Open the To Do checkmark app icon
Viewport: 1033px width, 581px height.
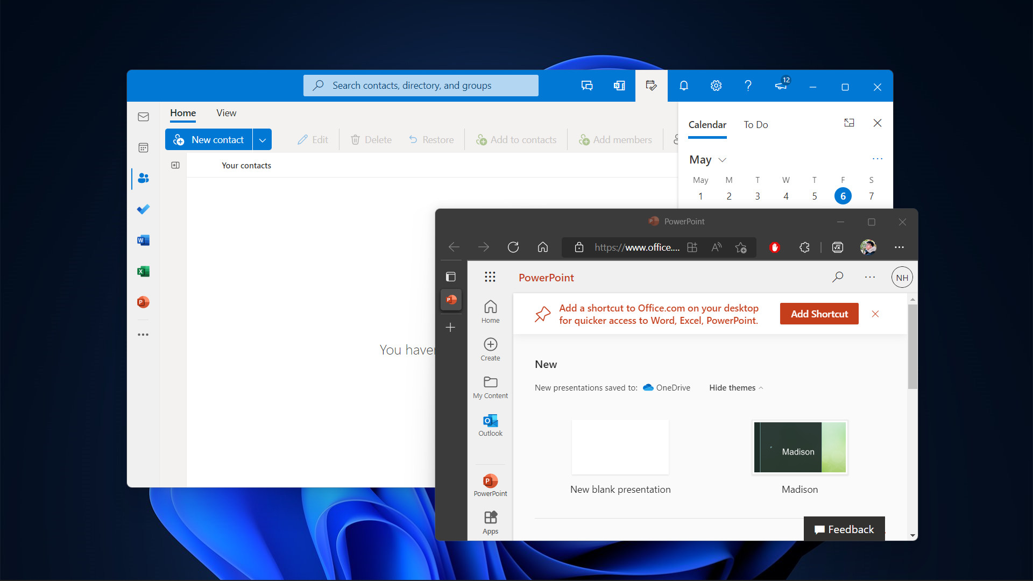pyautogui.click(x=143, y=209)
